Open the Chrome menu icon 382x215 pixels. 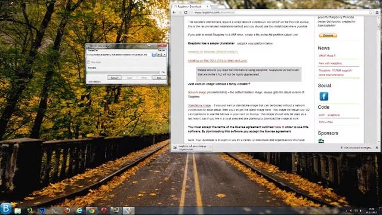[377, 12]
